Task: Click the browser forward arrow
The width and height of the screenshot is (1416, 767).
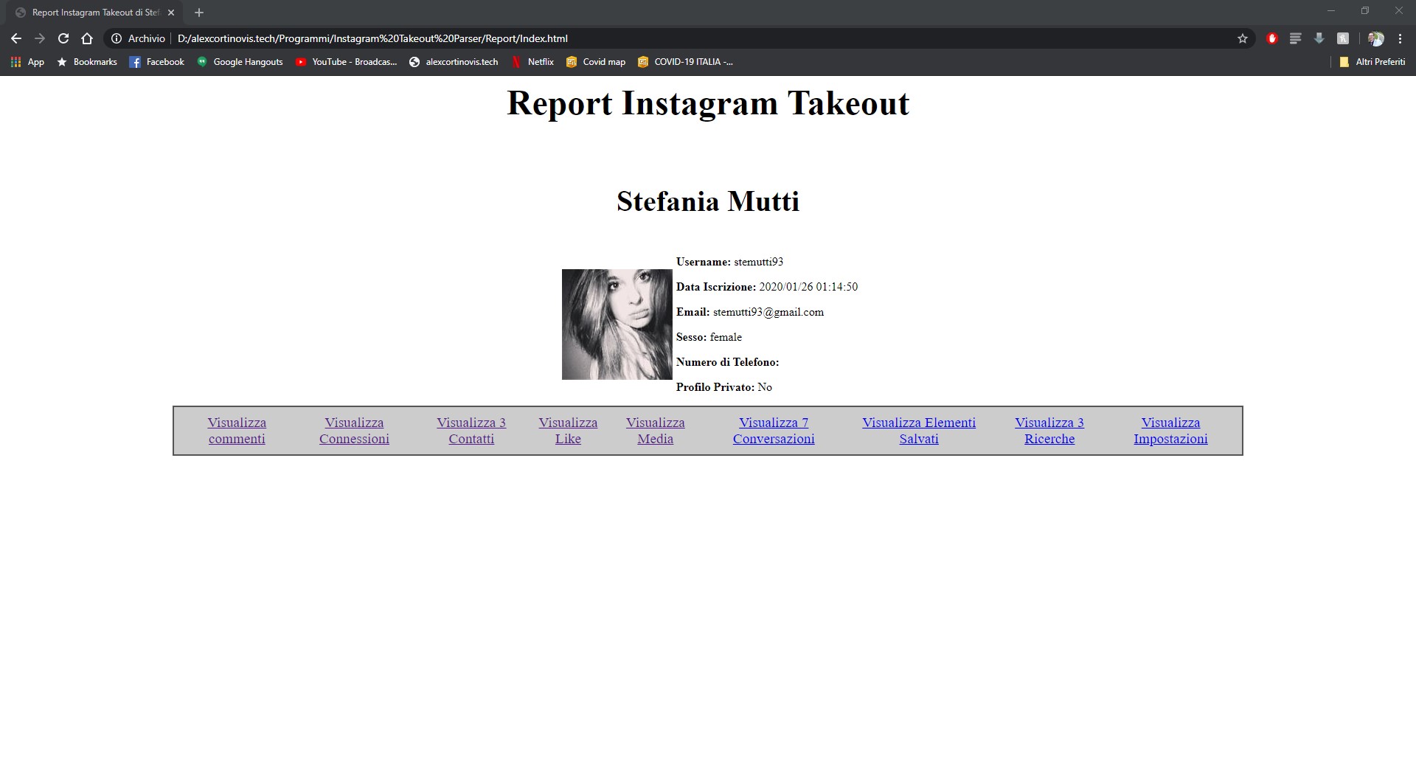Action: click(x=38, y=38)
